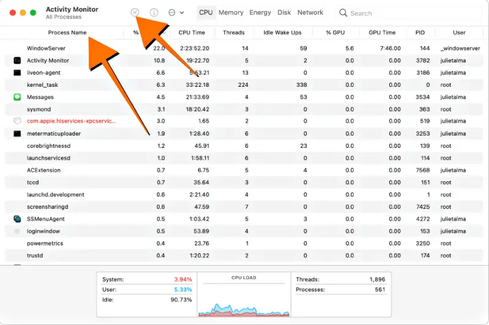489x325 pixels.
Task: Click CPU Time value 33:22.18
Action: pos(197,85)
